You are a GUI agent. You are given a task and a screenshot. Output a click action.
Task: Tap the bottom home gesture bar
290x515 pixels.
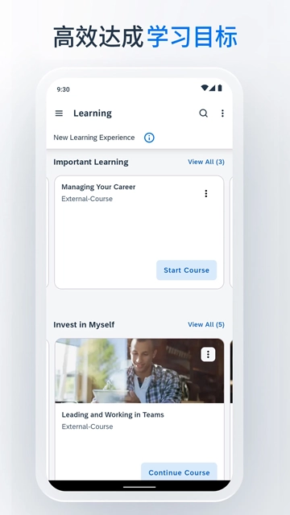(x=139, y=487)
